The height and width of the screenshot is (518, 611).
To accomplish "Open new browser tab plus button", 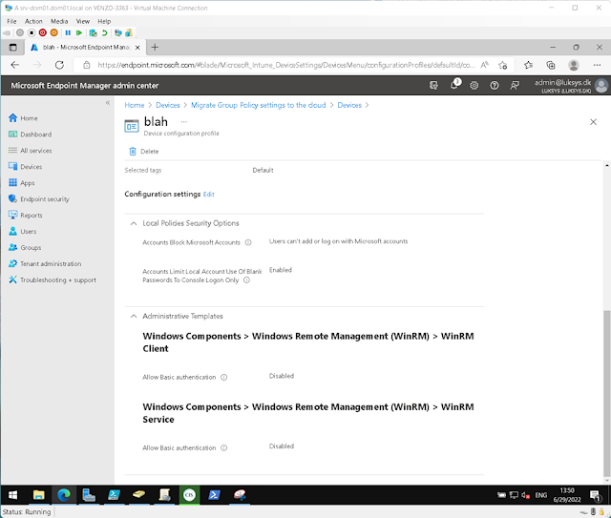I will pyautogui.click(x=155, y=47).
